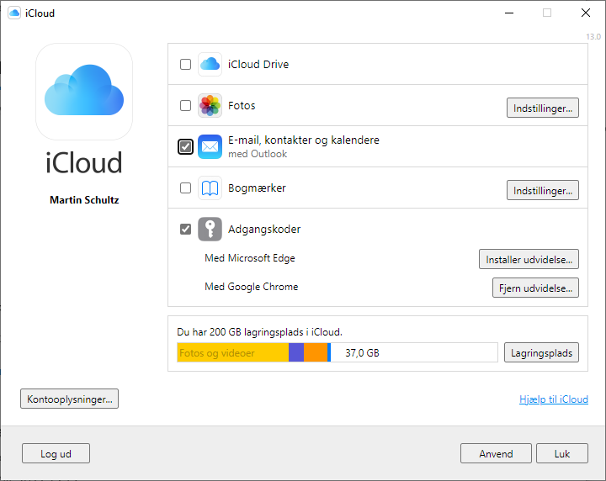This screenshot has width=606, height=481.
Task: Click the 'med Outlook' subtitle
Action: click(258, 154)
